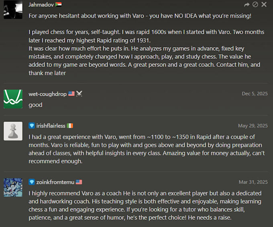Click the crossed swords icon beside wet-coughdrop
Viewport: 273px width, 227px height.
(79, 94)
